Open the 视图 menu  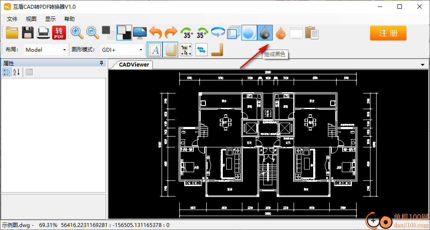tap(31, 19)
